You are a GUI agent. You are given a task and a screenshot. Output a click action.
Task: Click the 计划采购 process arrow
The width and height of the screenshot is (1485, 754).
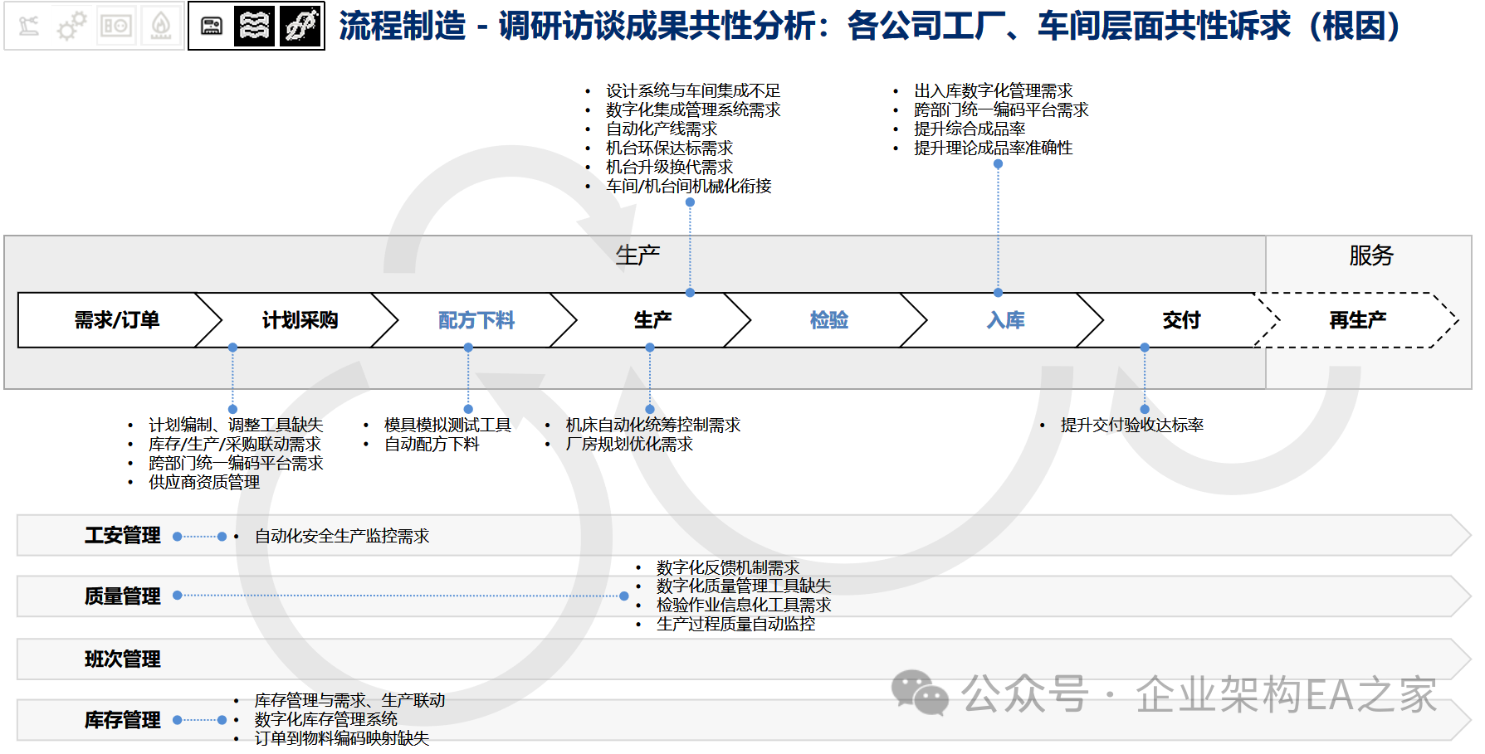click(x=300, y=320)
